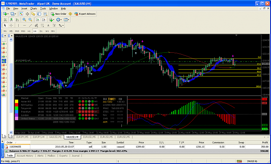The height and width of the screenshot is (164, 271).
Task: Choose the trendline drawing tool
Action: click(x=30, y=26)
